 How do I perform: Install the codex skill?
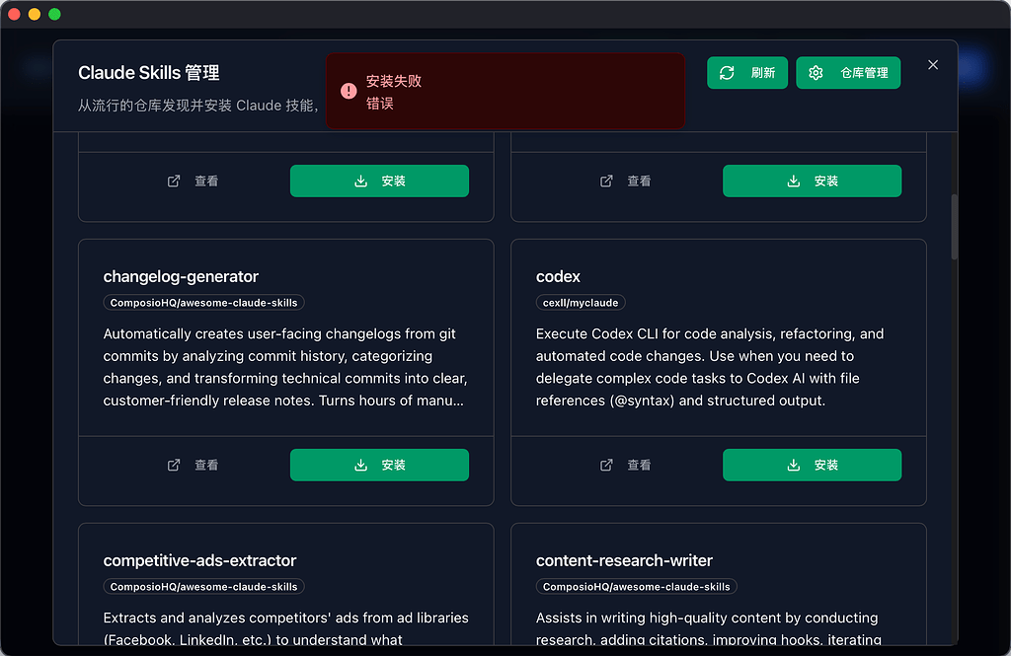pos(812,465)
